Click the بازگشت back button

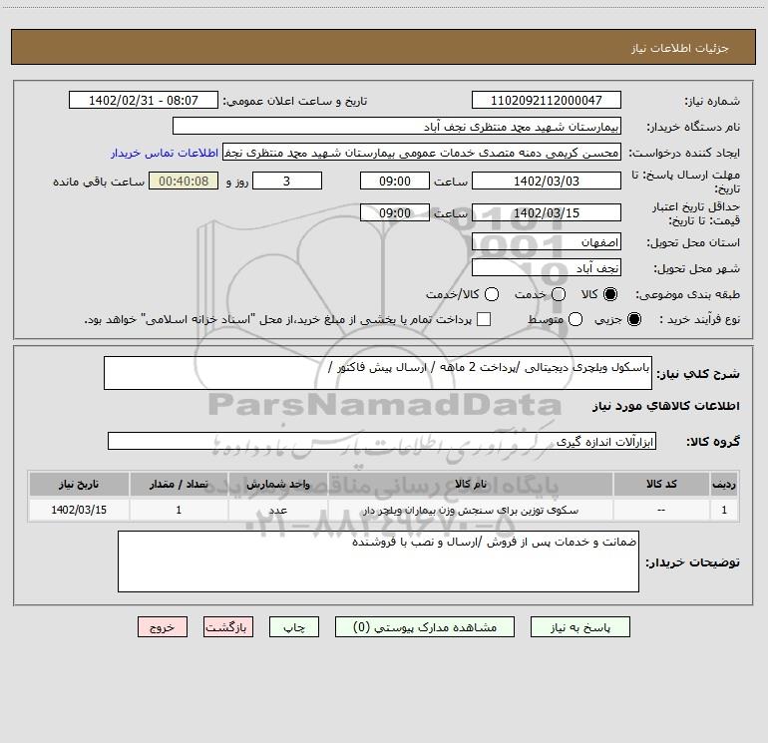tap(228, 627)
